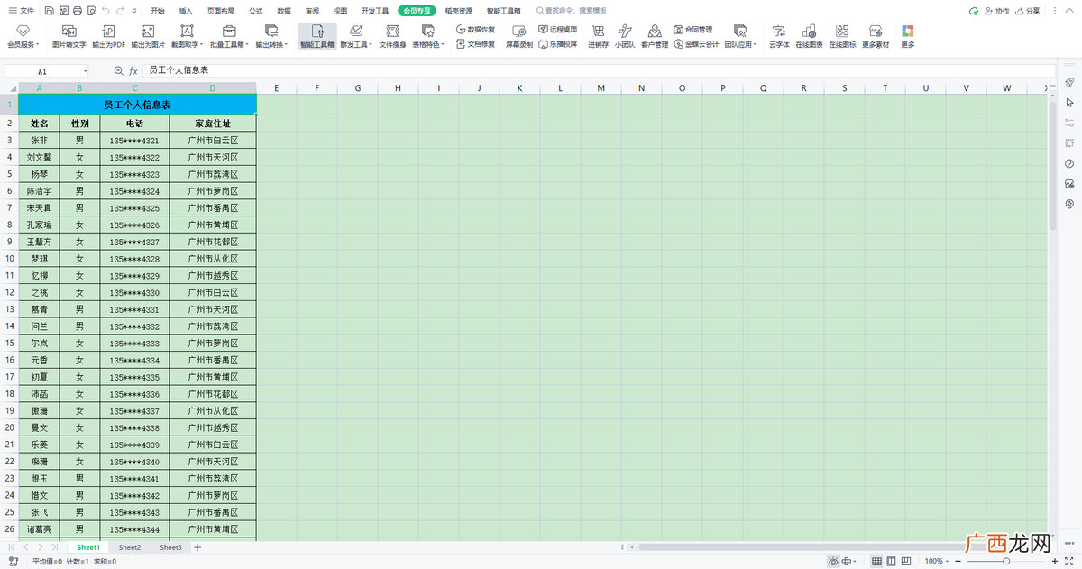Open 在线图表 online charts
This screenshot has width=1082, height=569.
(x=809, y=37)
